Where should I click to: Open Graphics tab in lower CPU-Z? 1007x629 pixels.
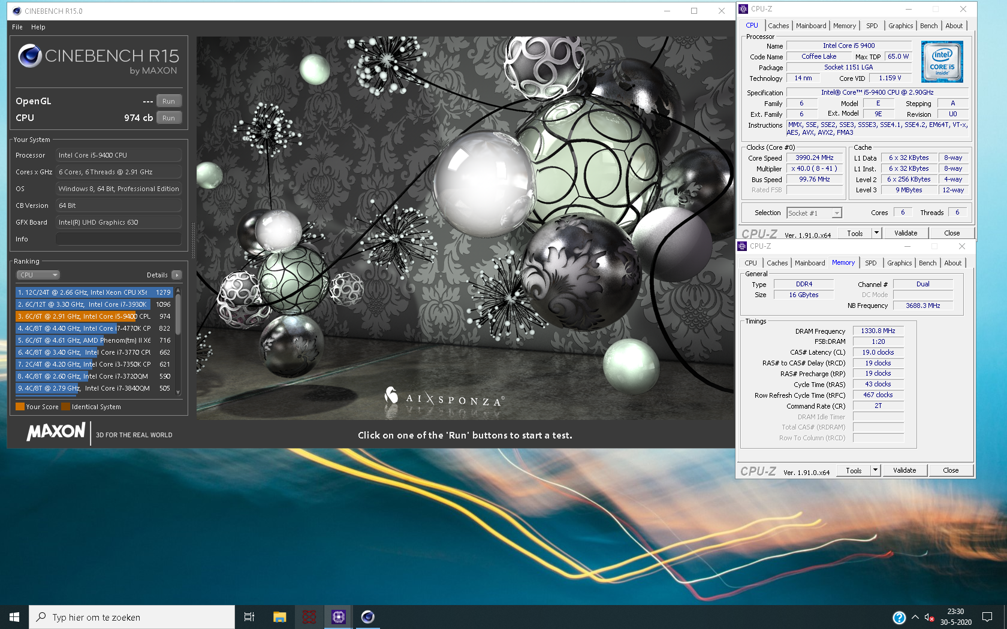click(x=899, y=263)
